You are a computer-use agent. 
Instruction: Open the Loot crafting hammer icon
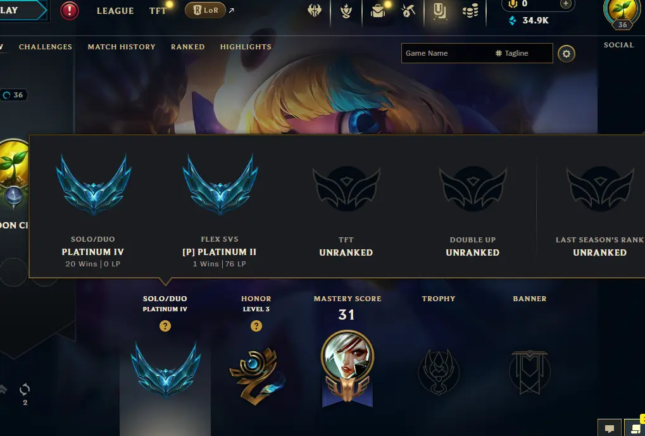click(408, 11)
